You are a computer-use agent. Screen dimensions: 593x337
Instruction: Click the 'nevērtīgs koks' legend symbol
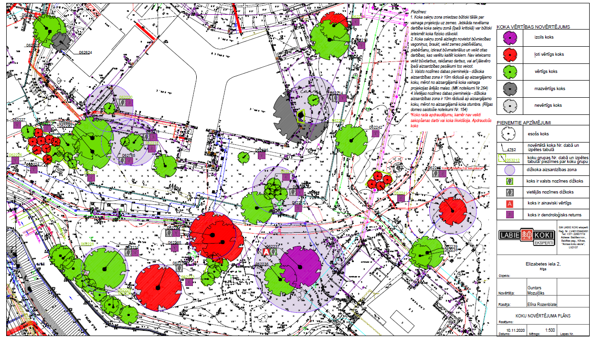[x=510, y=105]
